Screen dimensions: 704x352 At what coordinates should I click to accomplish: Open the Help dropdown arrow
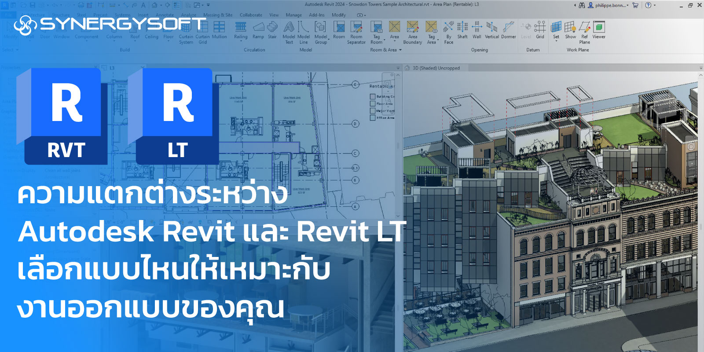(x=654, y=5)
